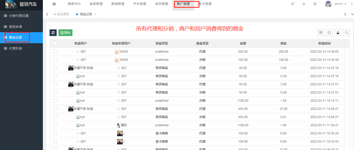Image resolution: width=354 pixels, height=150 pixels.
Task: Open the column filter grid icon
Action: point(321,33)
